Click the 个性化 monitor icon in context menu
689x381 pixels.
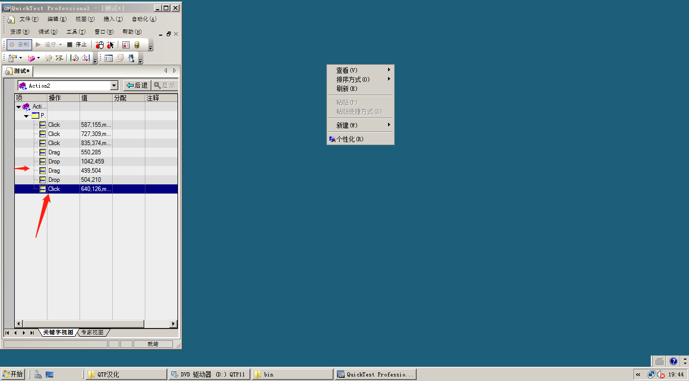click(x=333, y=139)
